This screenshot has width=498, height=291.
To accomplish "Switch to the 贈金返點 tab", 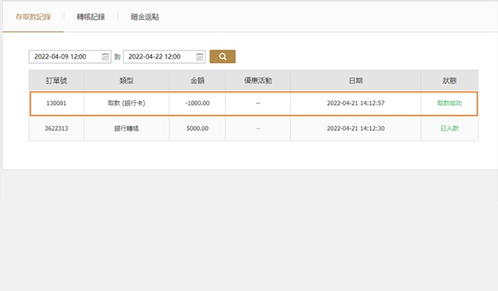I will (x=145, y=17).
